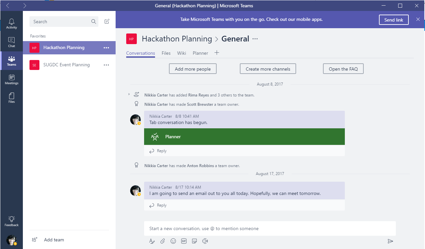Insert a GIF with the GIF icon

pyautogui.click(x=184, y=241)
